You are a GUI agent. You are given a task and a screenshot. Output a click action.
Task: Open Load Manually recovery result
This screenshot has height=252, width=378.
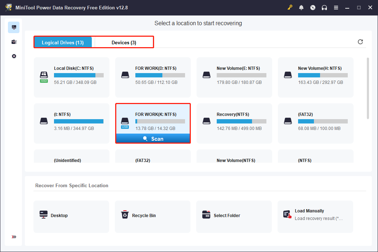(315, 215)
